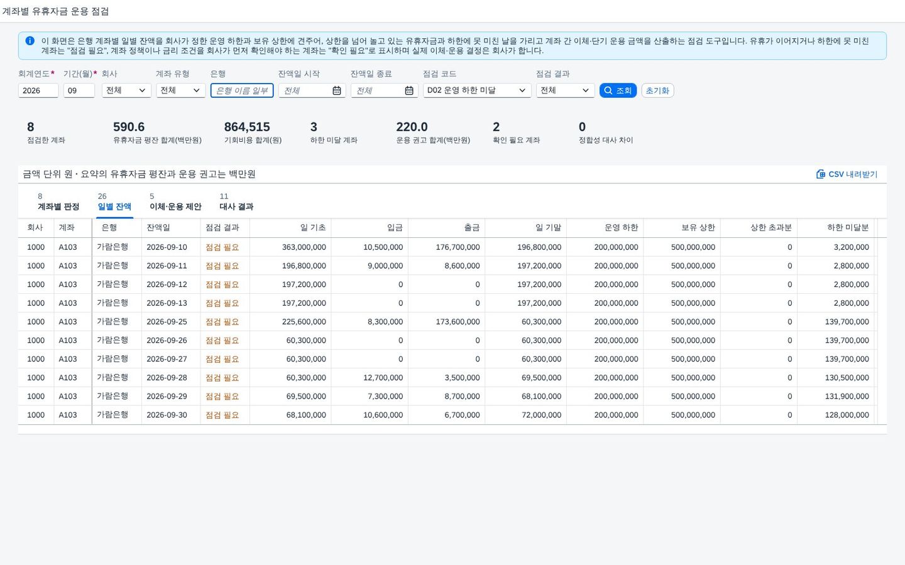
Task: Click the 상한 초과분 column header
Action: pos(759,228)
